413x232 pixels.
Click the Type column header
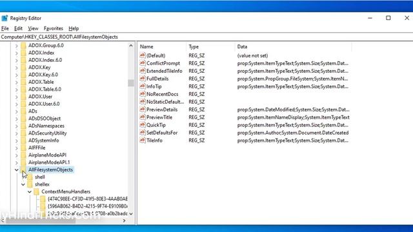210,46
